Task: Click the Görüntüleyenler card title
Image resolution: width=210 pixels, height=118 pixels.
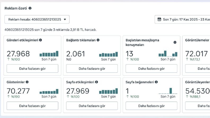Action: pyautogui.click(x=198, y=82)
